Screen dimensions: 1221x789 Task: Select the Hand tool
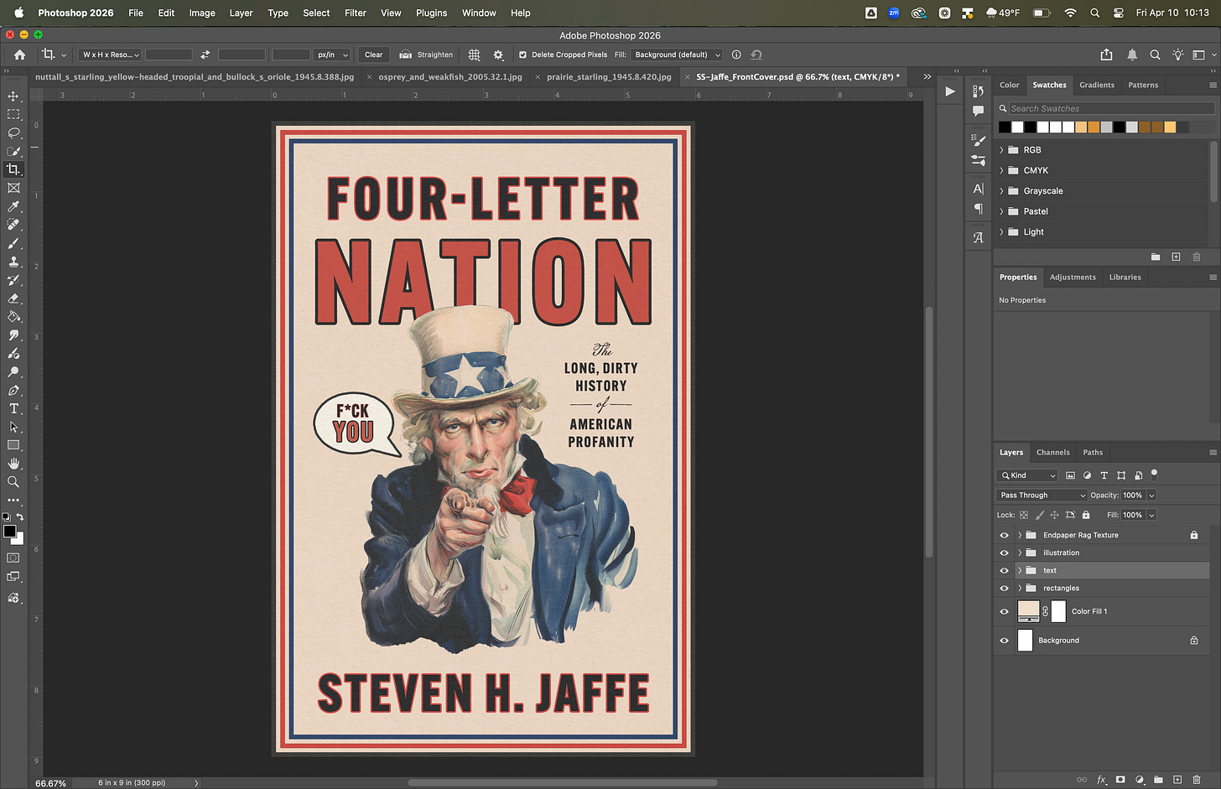(13, 464)
